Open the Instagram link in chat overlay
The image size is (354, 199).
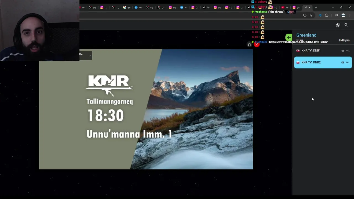click(x=298, y=42)
